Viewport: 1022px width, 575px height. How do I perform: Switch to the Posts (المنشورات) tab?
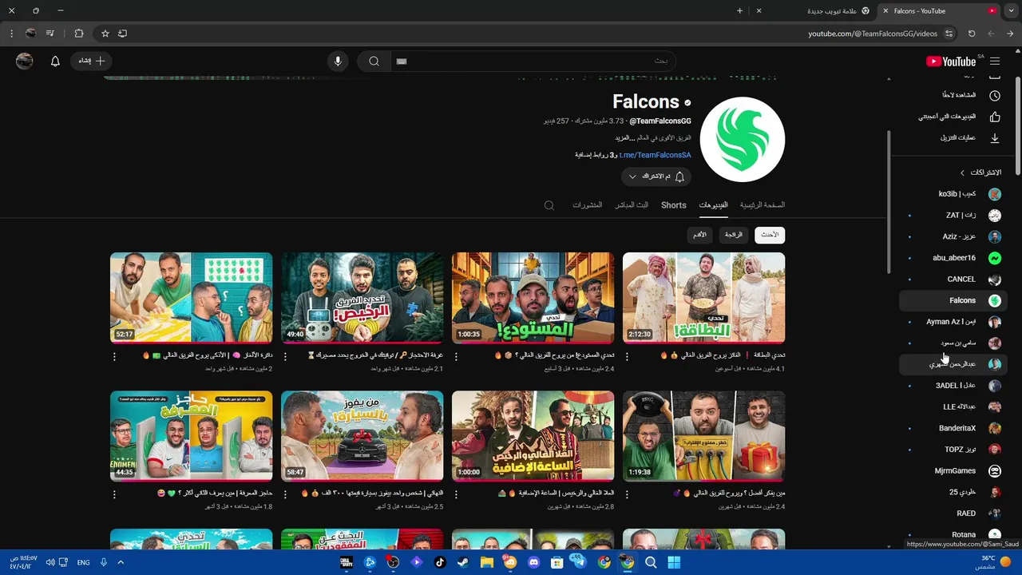click(587, 205)
